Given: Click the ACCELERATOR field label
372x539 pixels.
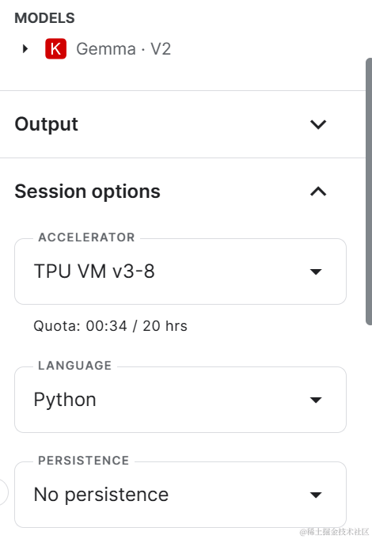Looking at the screenshot, I should tap(86, 237).
